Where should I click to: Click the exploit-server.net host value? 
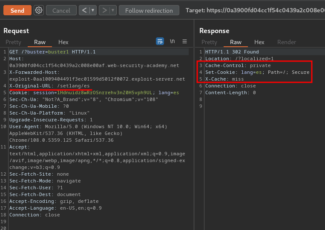pos(97,79)
